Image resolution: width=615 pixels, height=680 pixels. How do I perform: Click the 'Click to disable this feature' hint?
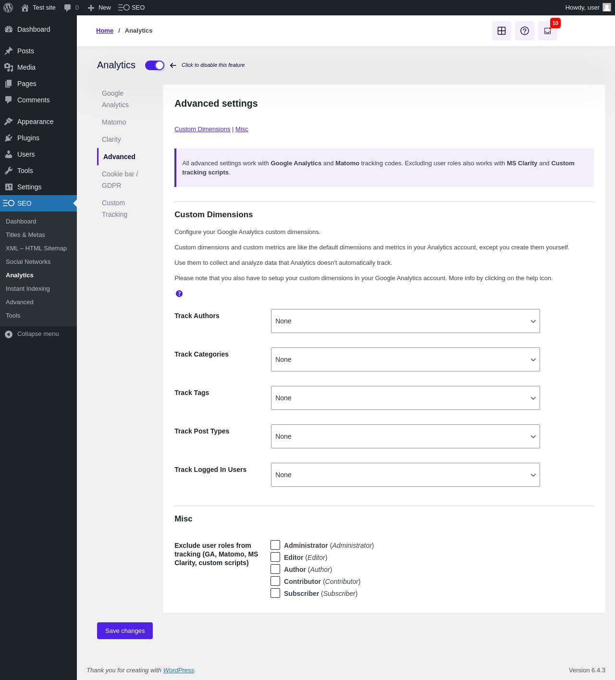tap(213, 65)
